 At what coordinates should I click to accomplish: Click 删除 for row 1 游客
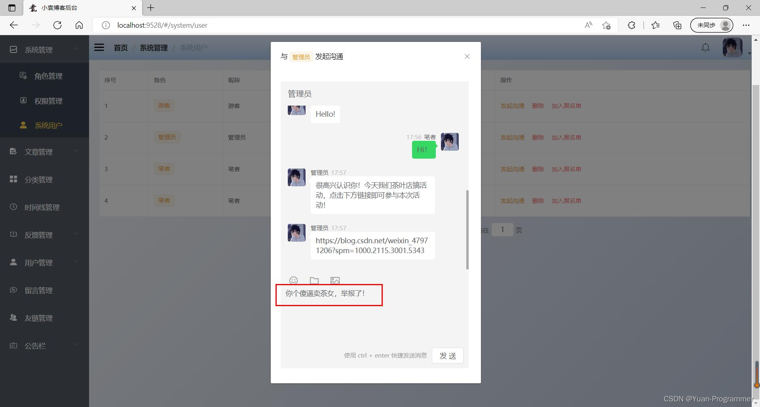click(x=538, y=106)
